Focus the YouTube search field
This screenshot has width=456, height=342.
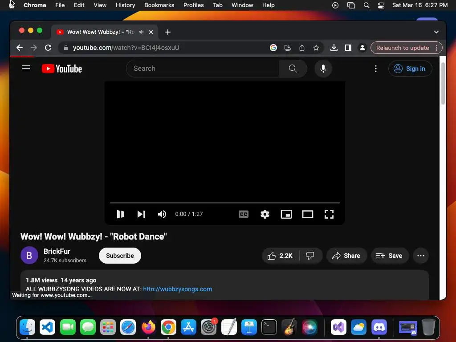pyautogui.click(x=203, y=69)
